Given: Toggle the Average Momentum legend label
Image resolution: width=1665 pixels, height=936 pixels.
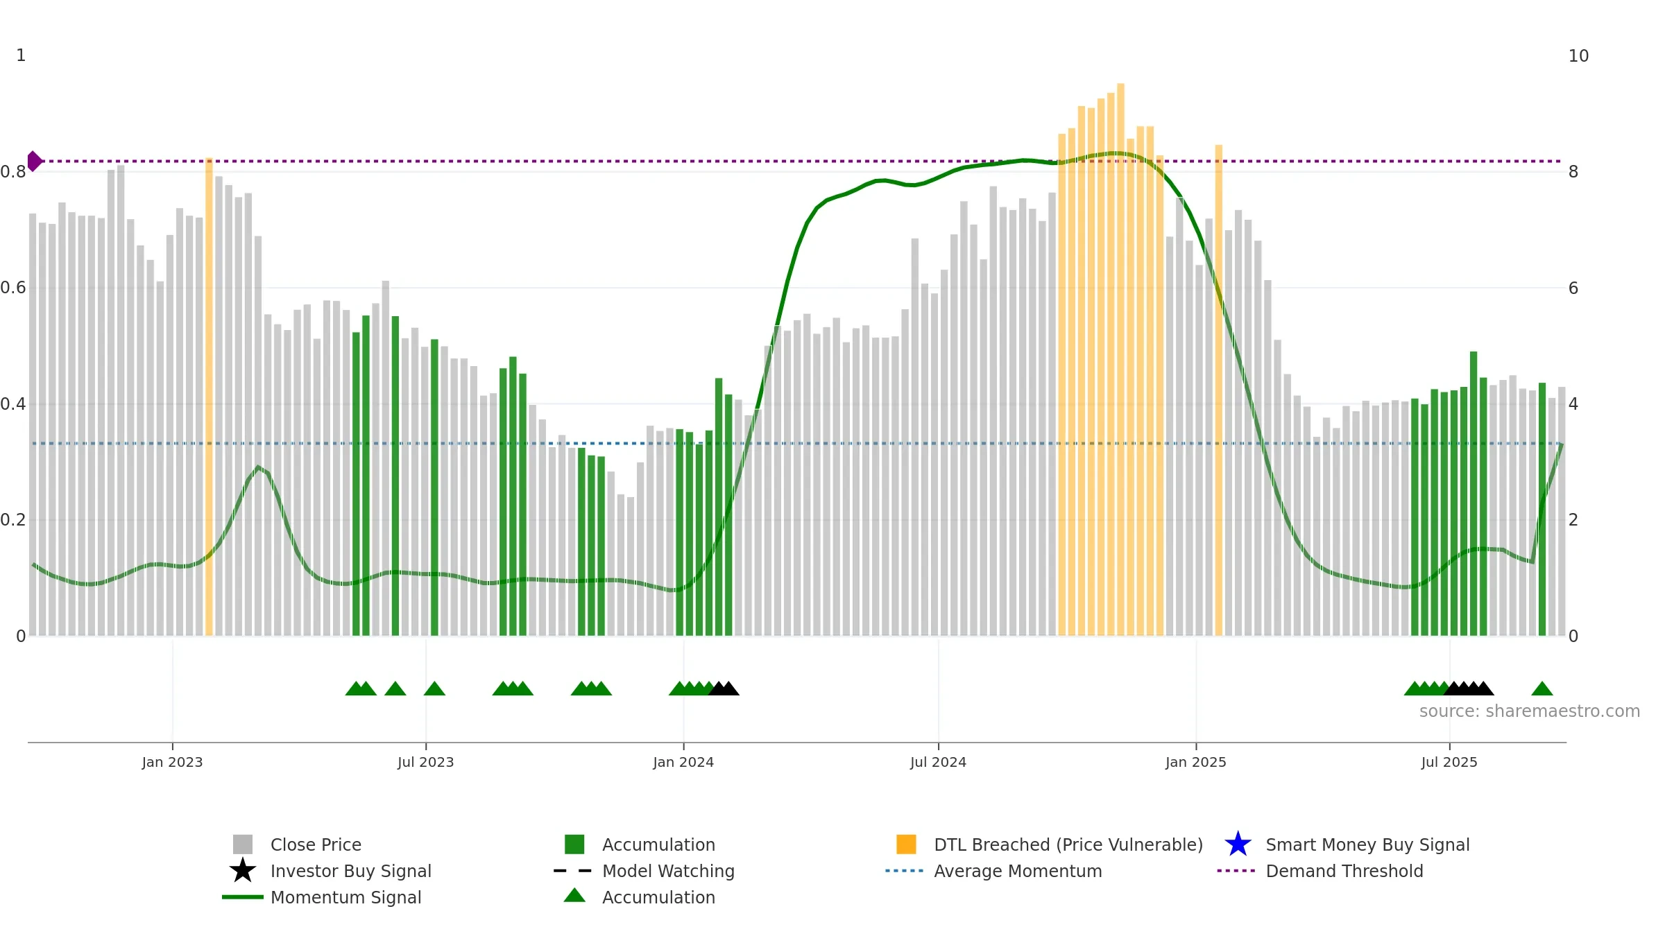Looking at the screenshot, I should pos(1018,871).
